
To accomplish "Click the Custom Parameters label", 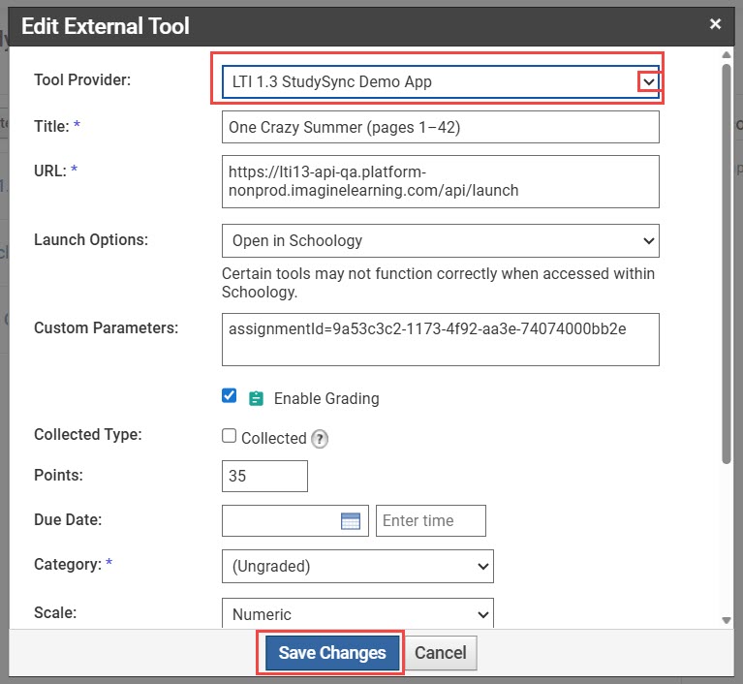I will 107,327.
